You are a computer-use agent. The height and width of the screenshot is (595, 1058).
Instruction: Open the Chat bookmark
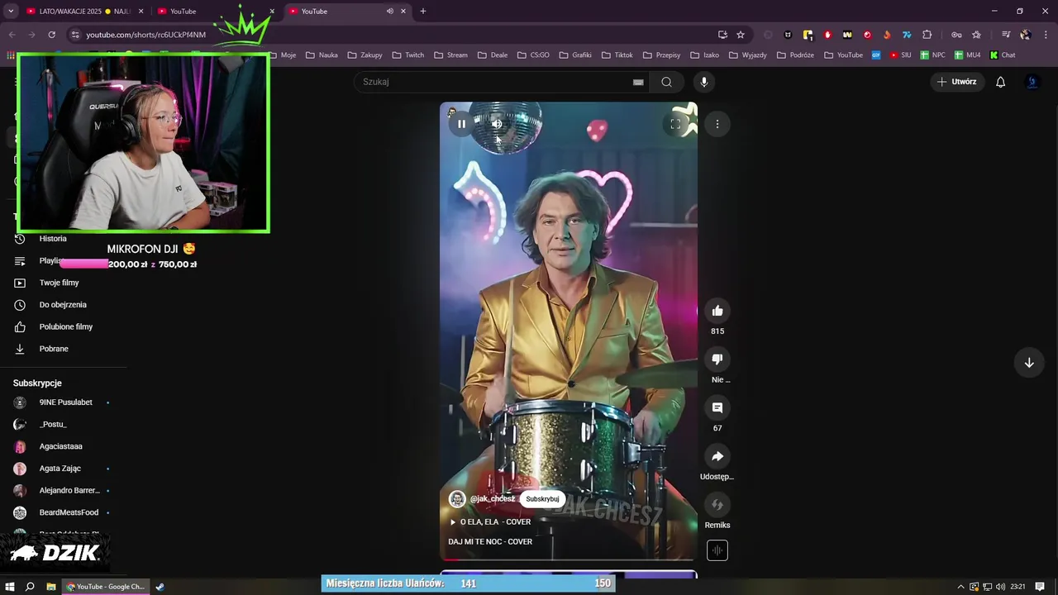[x=1002, y=55]
